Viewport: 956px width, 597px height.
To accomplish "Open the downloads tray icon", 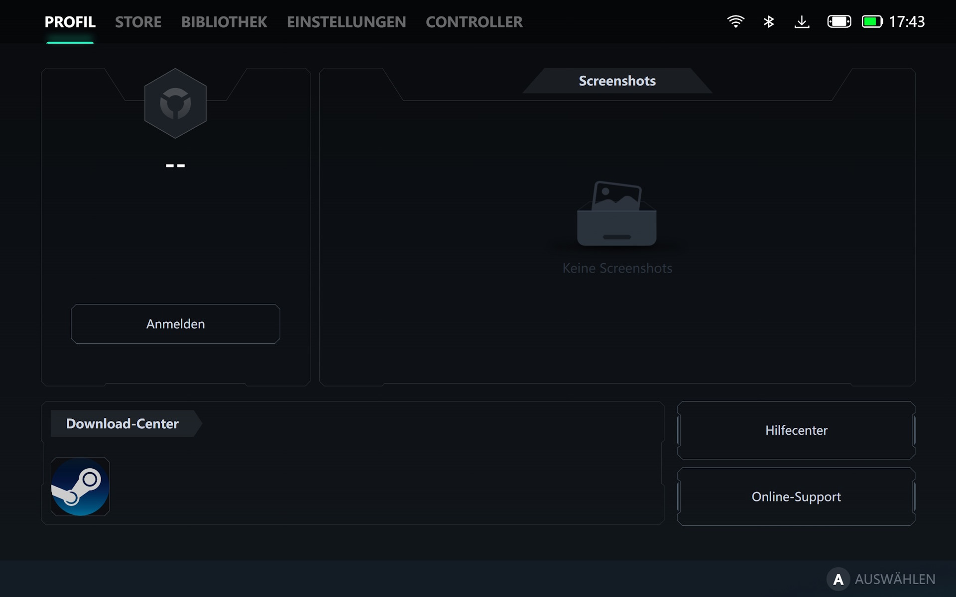I will click(802, 21).
